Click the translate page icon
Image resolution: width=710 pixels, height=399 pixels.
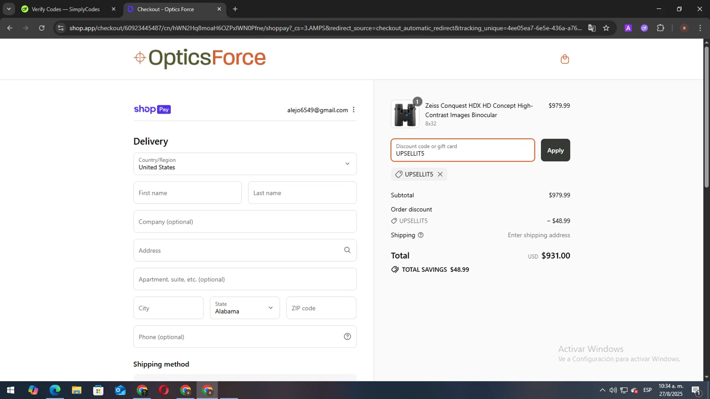592,28
